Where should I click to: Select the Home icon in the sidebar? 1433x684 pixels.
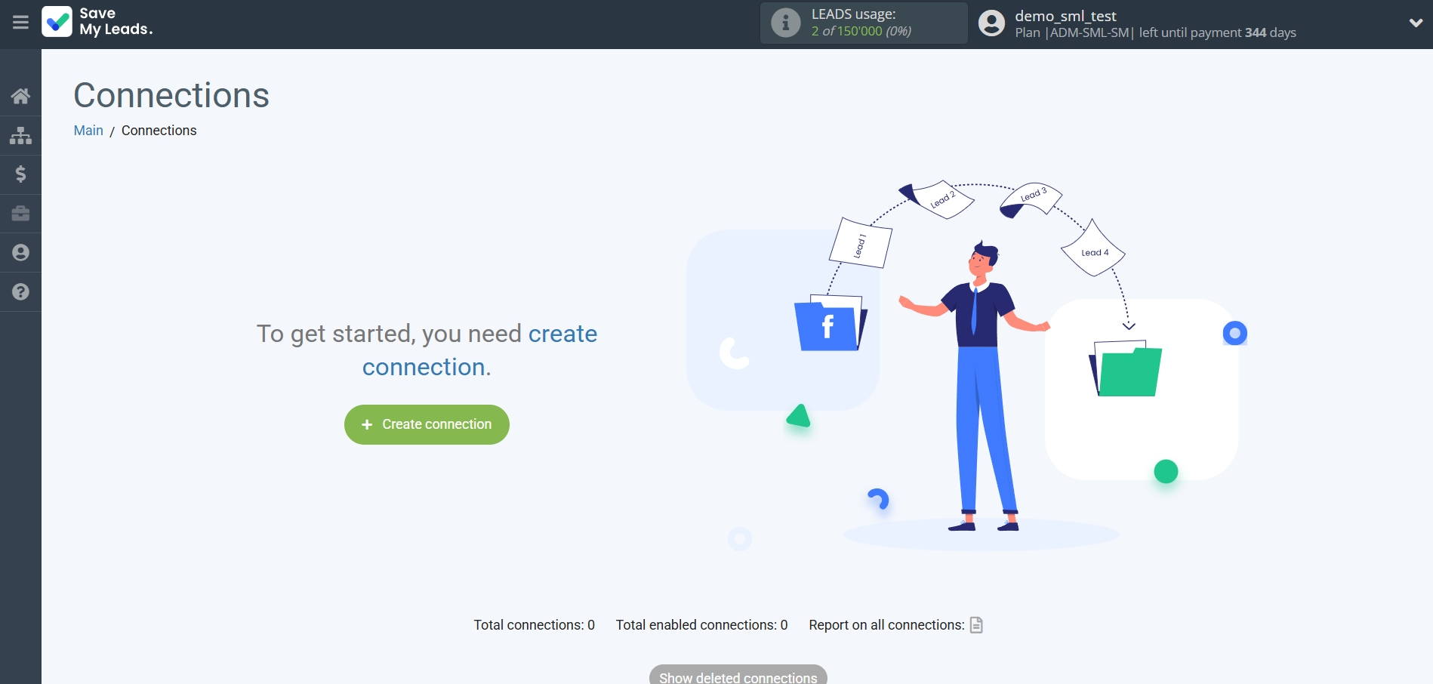[x=20, y=96]
